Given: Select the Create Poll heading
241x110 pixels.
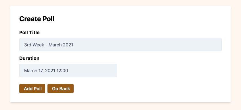Looking at the screenshot, I should point(37,19).
